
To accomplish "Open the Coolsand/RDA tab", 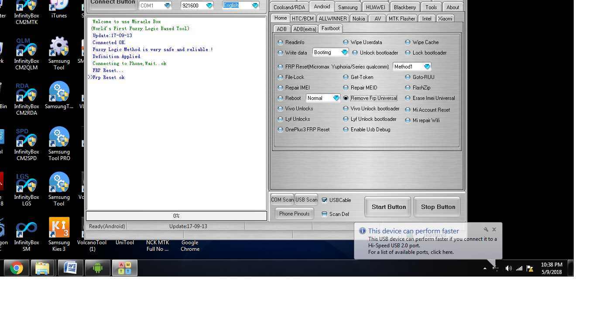I will pyautogui.click(x=289, y=7).
